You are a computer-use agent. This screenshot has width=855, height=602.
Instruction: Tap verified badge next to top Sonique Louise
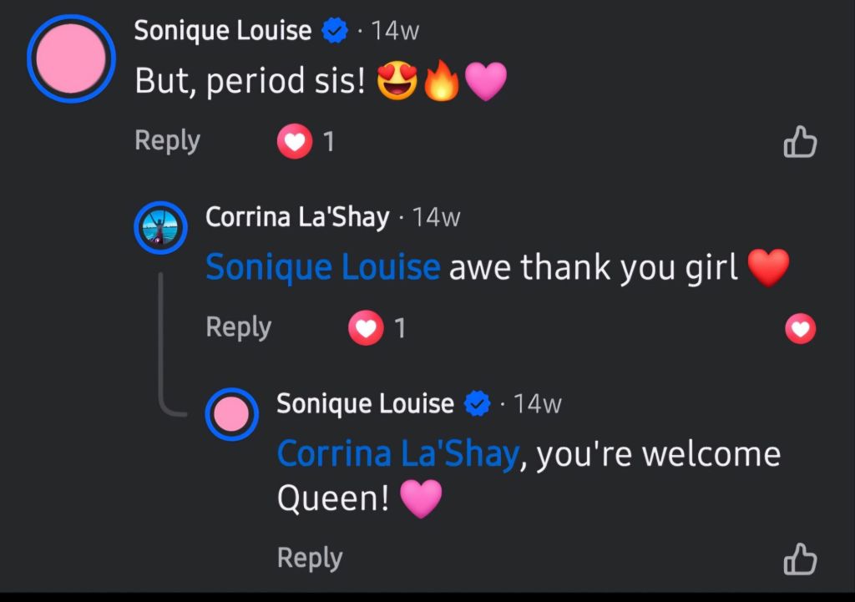(335, 30)
